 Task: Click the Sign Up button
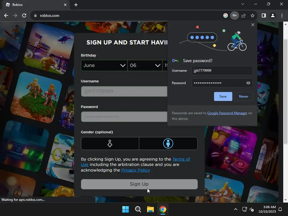139,184
